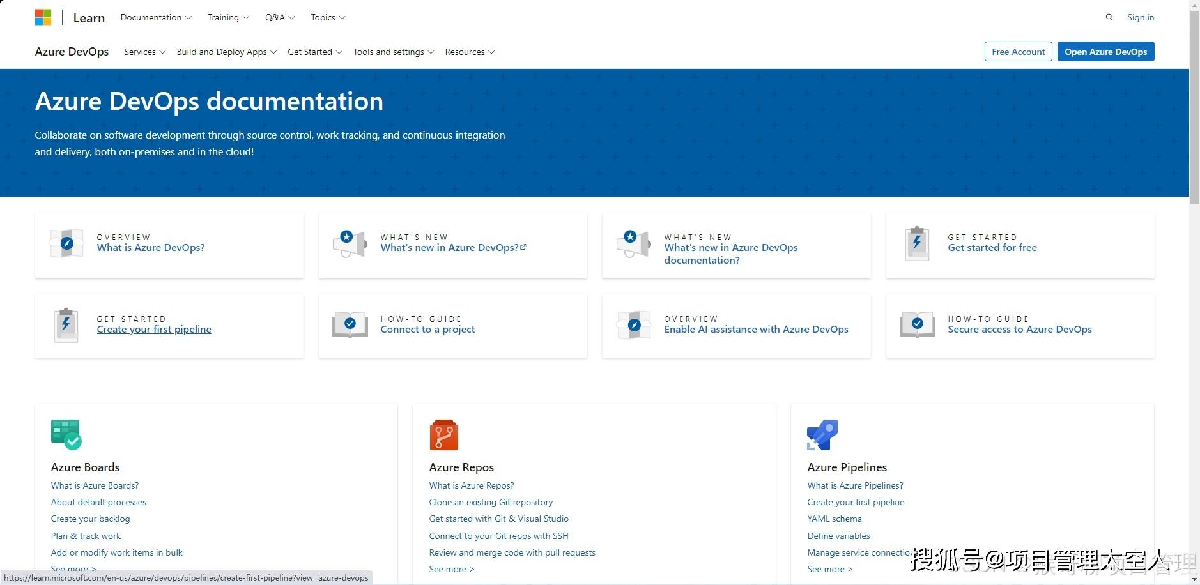Open the Resources menu
The image size is (1200, 585).
[470, 52]
